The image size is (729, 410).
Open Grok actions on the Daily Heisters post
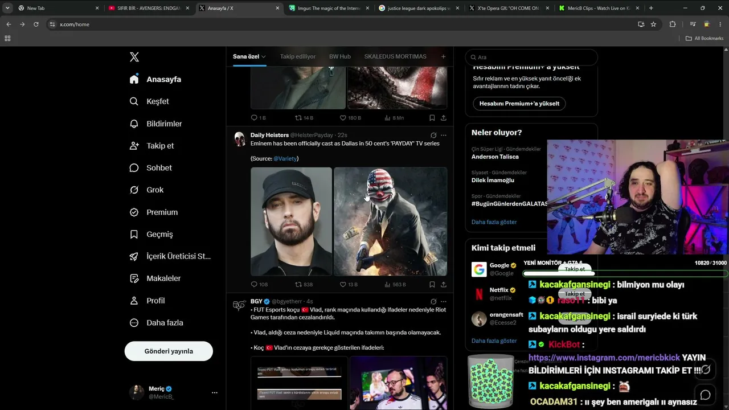coord(433,136)
